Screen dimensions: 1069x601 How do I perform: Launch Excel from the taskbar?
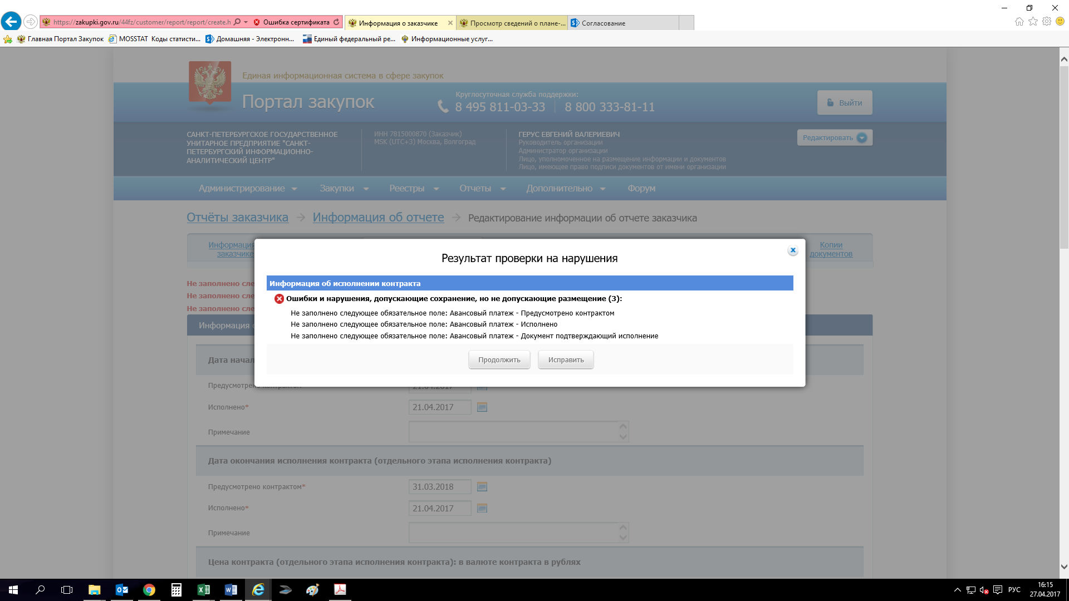click(203, 590)
